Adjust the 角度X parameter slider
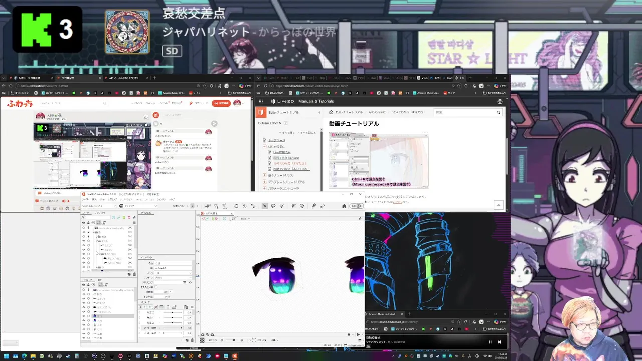The image size is (642, 361). [x=173, y=312]
